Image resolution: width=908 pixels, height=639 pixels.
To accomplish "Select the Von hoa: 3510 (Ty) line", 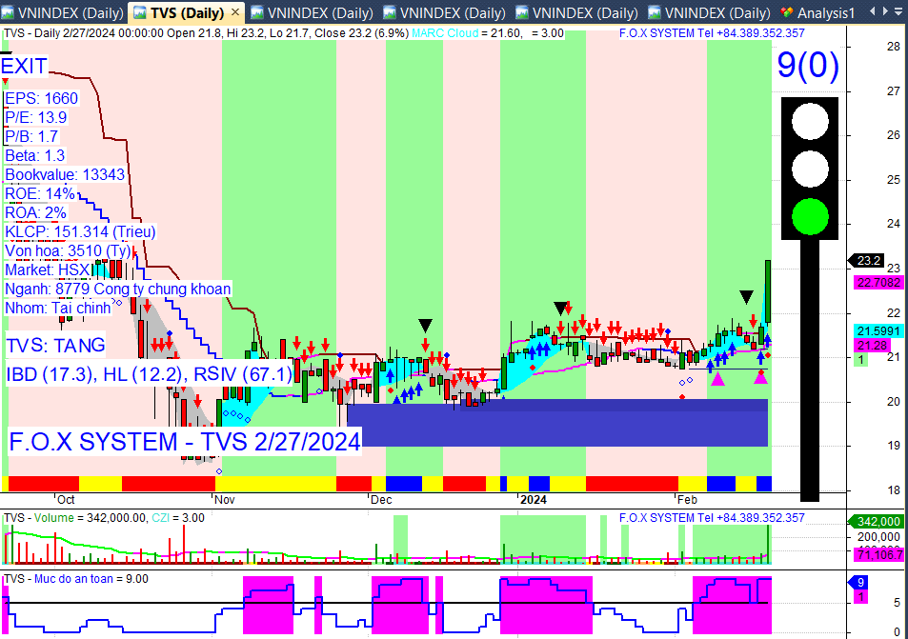I will pos(69,251).
